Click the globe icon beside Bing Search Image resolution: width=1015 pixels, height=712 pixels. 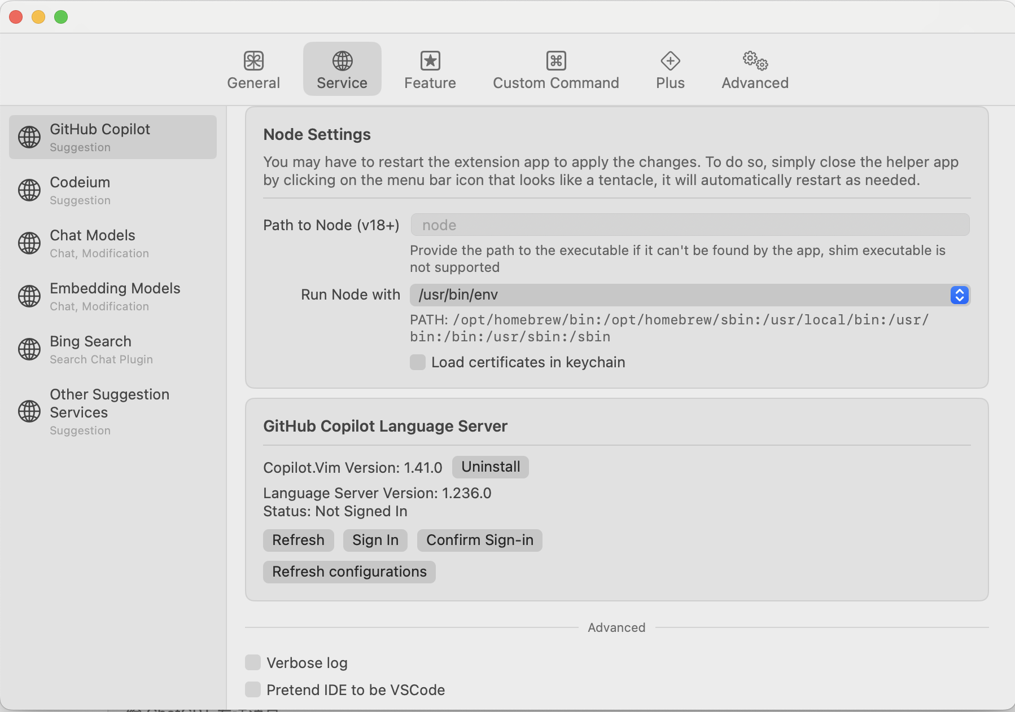click(29, 349)
